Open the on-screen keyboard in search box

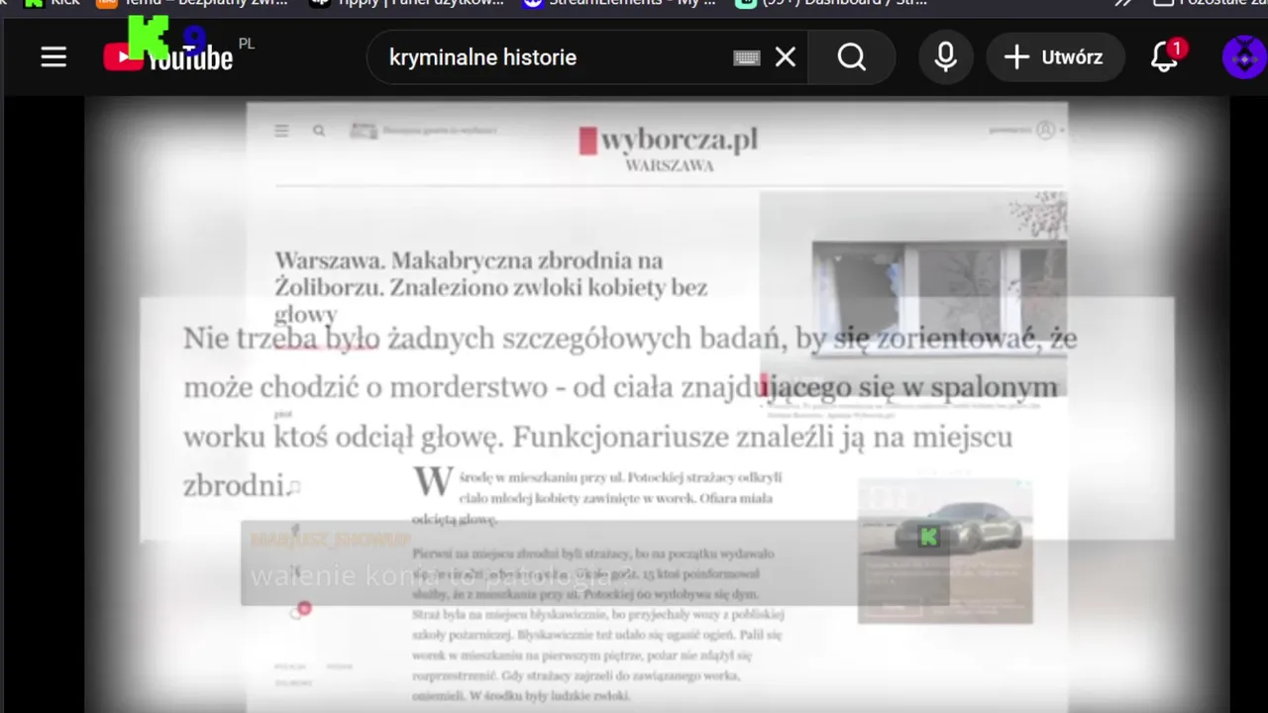pyautogui.click(x=746, y=57)
